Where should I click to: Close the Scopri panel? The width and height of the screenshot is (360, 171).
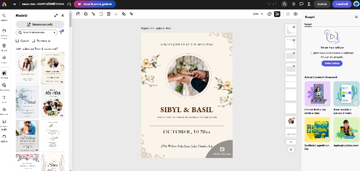click(x=356, y=17)
